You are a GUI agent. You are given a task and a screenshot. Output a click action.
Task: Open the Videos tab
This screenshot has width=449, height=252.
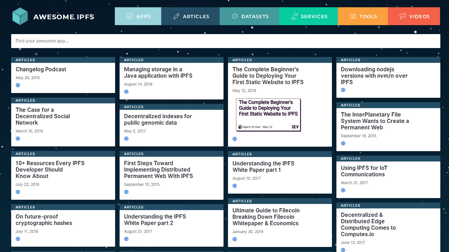pos(414,16)
